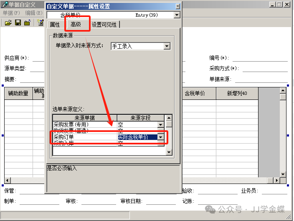The width and height of the screenshot is (294, 221).
Task: Select the 采购订单 row in source list
Action: tap(84, 137)
